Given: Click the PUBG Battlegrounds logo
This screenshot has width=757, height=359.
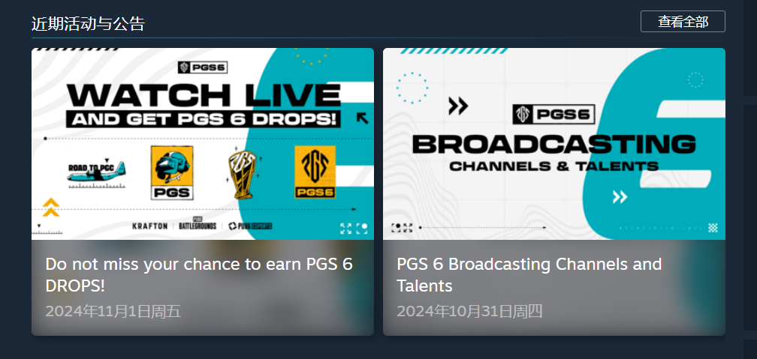Looking at the screenshot, I should [x=198, y=225].
